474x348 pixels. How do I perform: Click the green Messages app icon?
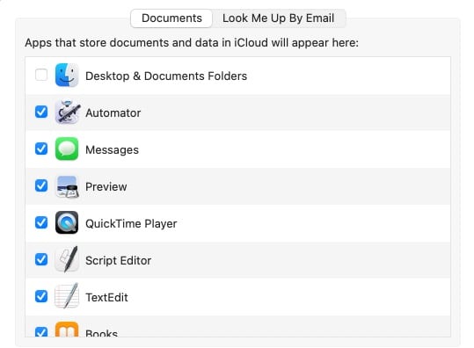pyautogui.click(x=67, y=149)
